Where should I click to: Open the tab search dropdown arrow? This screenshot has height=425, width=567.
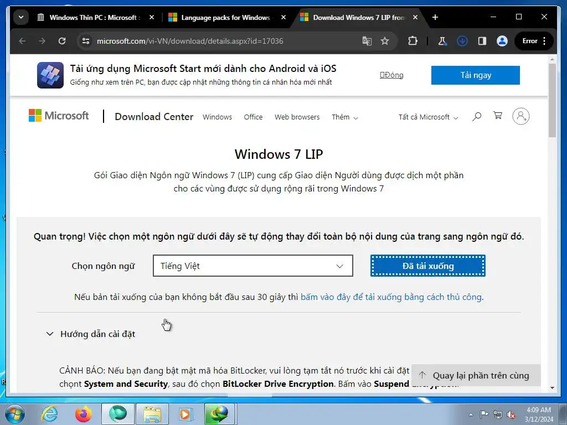pyautogui.click(x=21, y=17)
